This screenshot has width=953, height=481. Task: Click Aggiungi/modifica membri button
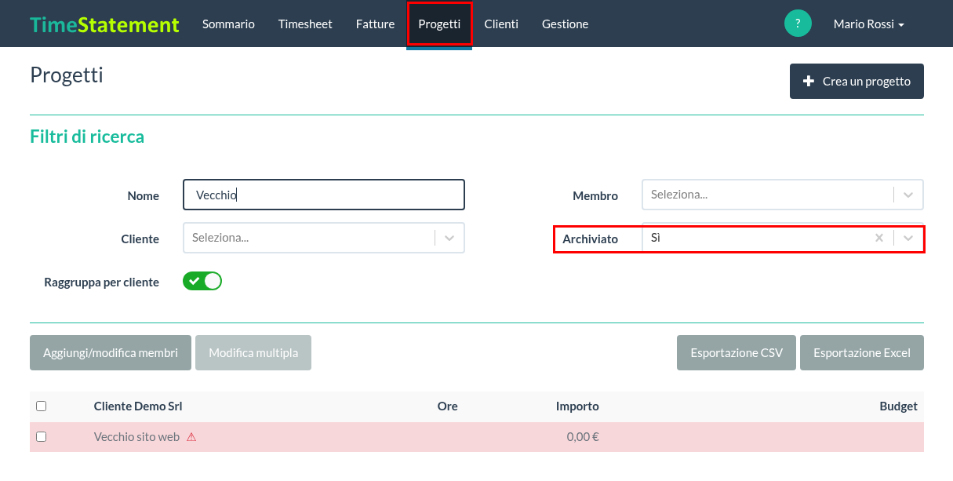[111, 352]
